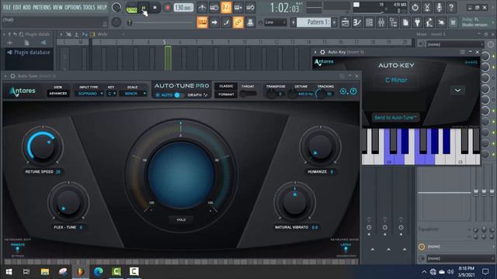This screenshot has height=279, width=497.
Task: Toggle the highlighted typing keyboard to piano icon
Action: coord(202,22)
